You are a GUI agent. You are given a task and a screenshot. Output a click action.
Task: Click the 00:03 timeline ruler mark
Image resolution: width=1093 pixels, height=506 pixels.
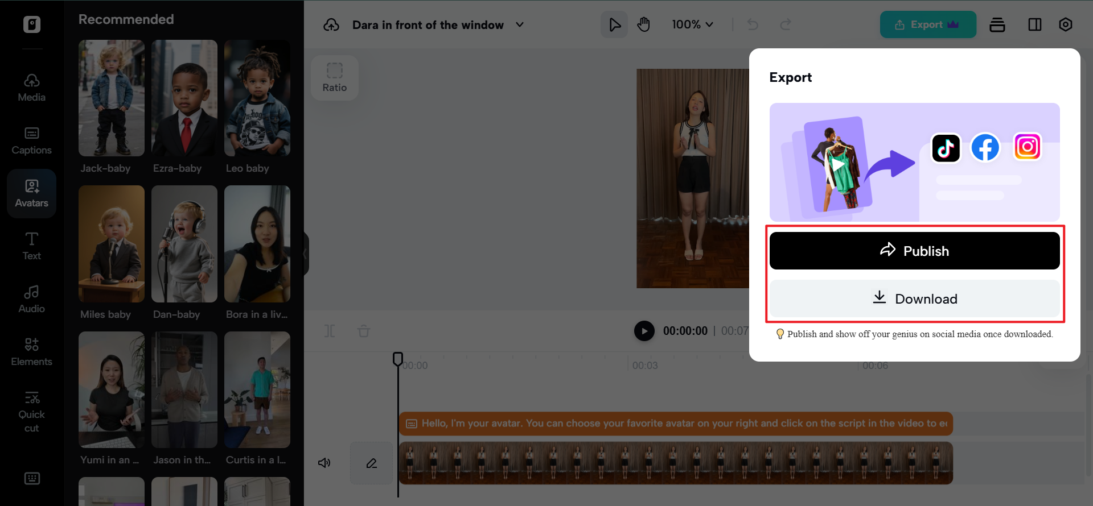(x=645, y=366)
